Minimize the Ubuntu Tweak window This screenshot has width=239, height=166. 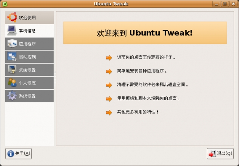pyautogui.click(x=216, y=4)
